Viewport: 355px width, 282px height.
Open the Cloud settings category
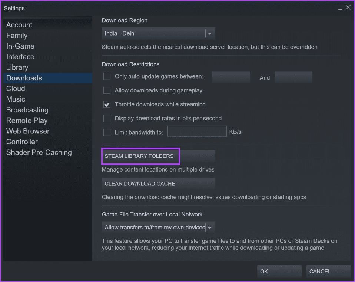point(47,89)
